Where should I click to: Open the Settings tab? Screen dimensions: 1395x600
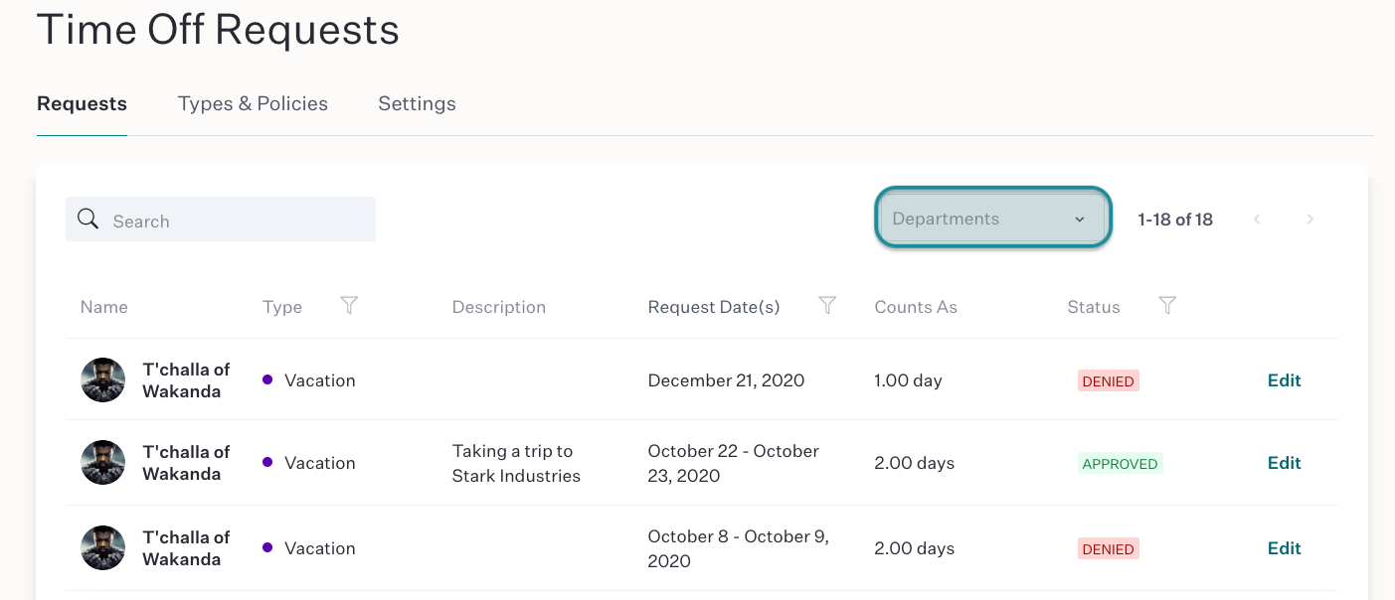[417, 103]
